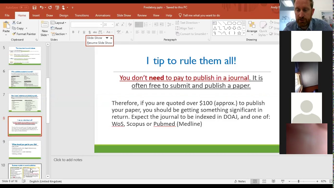Select the triangle shape in shapes gallery
This screenshot has height=188, width=334.
(215, 28)
